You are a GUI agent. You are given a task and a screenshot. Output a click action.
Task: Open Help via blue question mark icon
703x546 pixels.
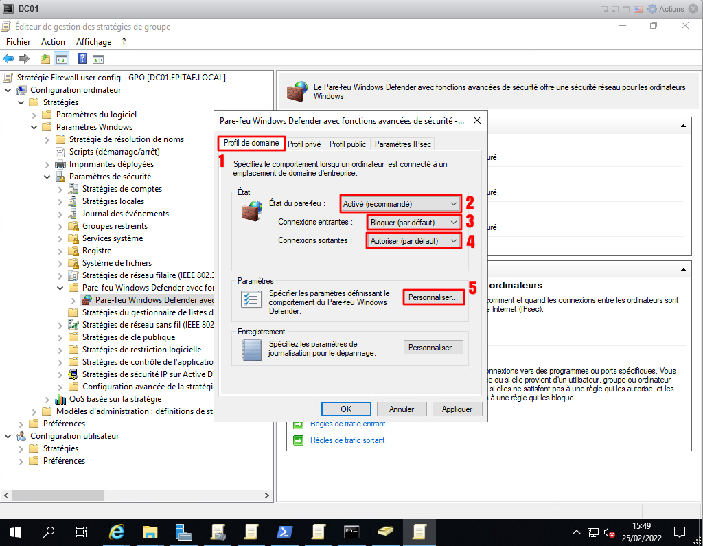[82, 58]
